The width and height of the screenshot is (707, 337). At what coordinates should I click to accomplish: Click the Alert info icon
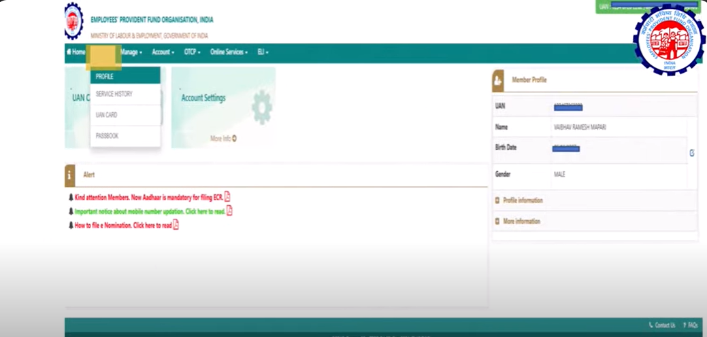pos(69,175)
